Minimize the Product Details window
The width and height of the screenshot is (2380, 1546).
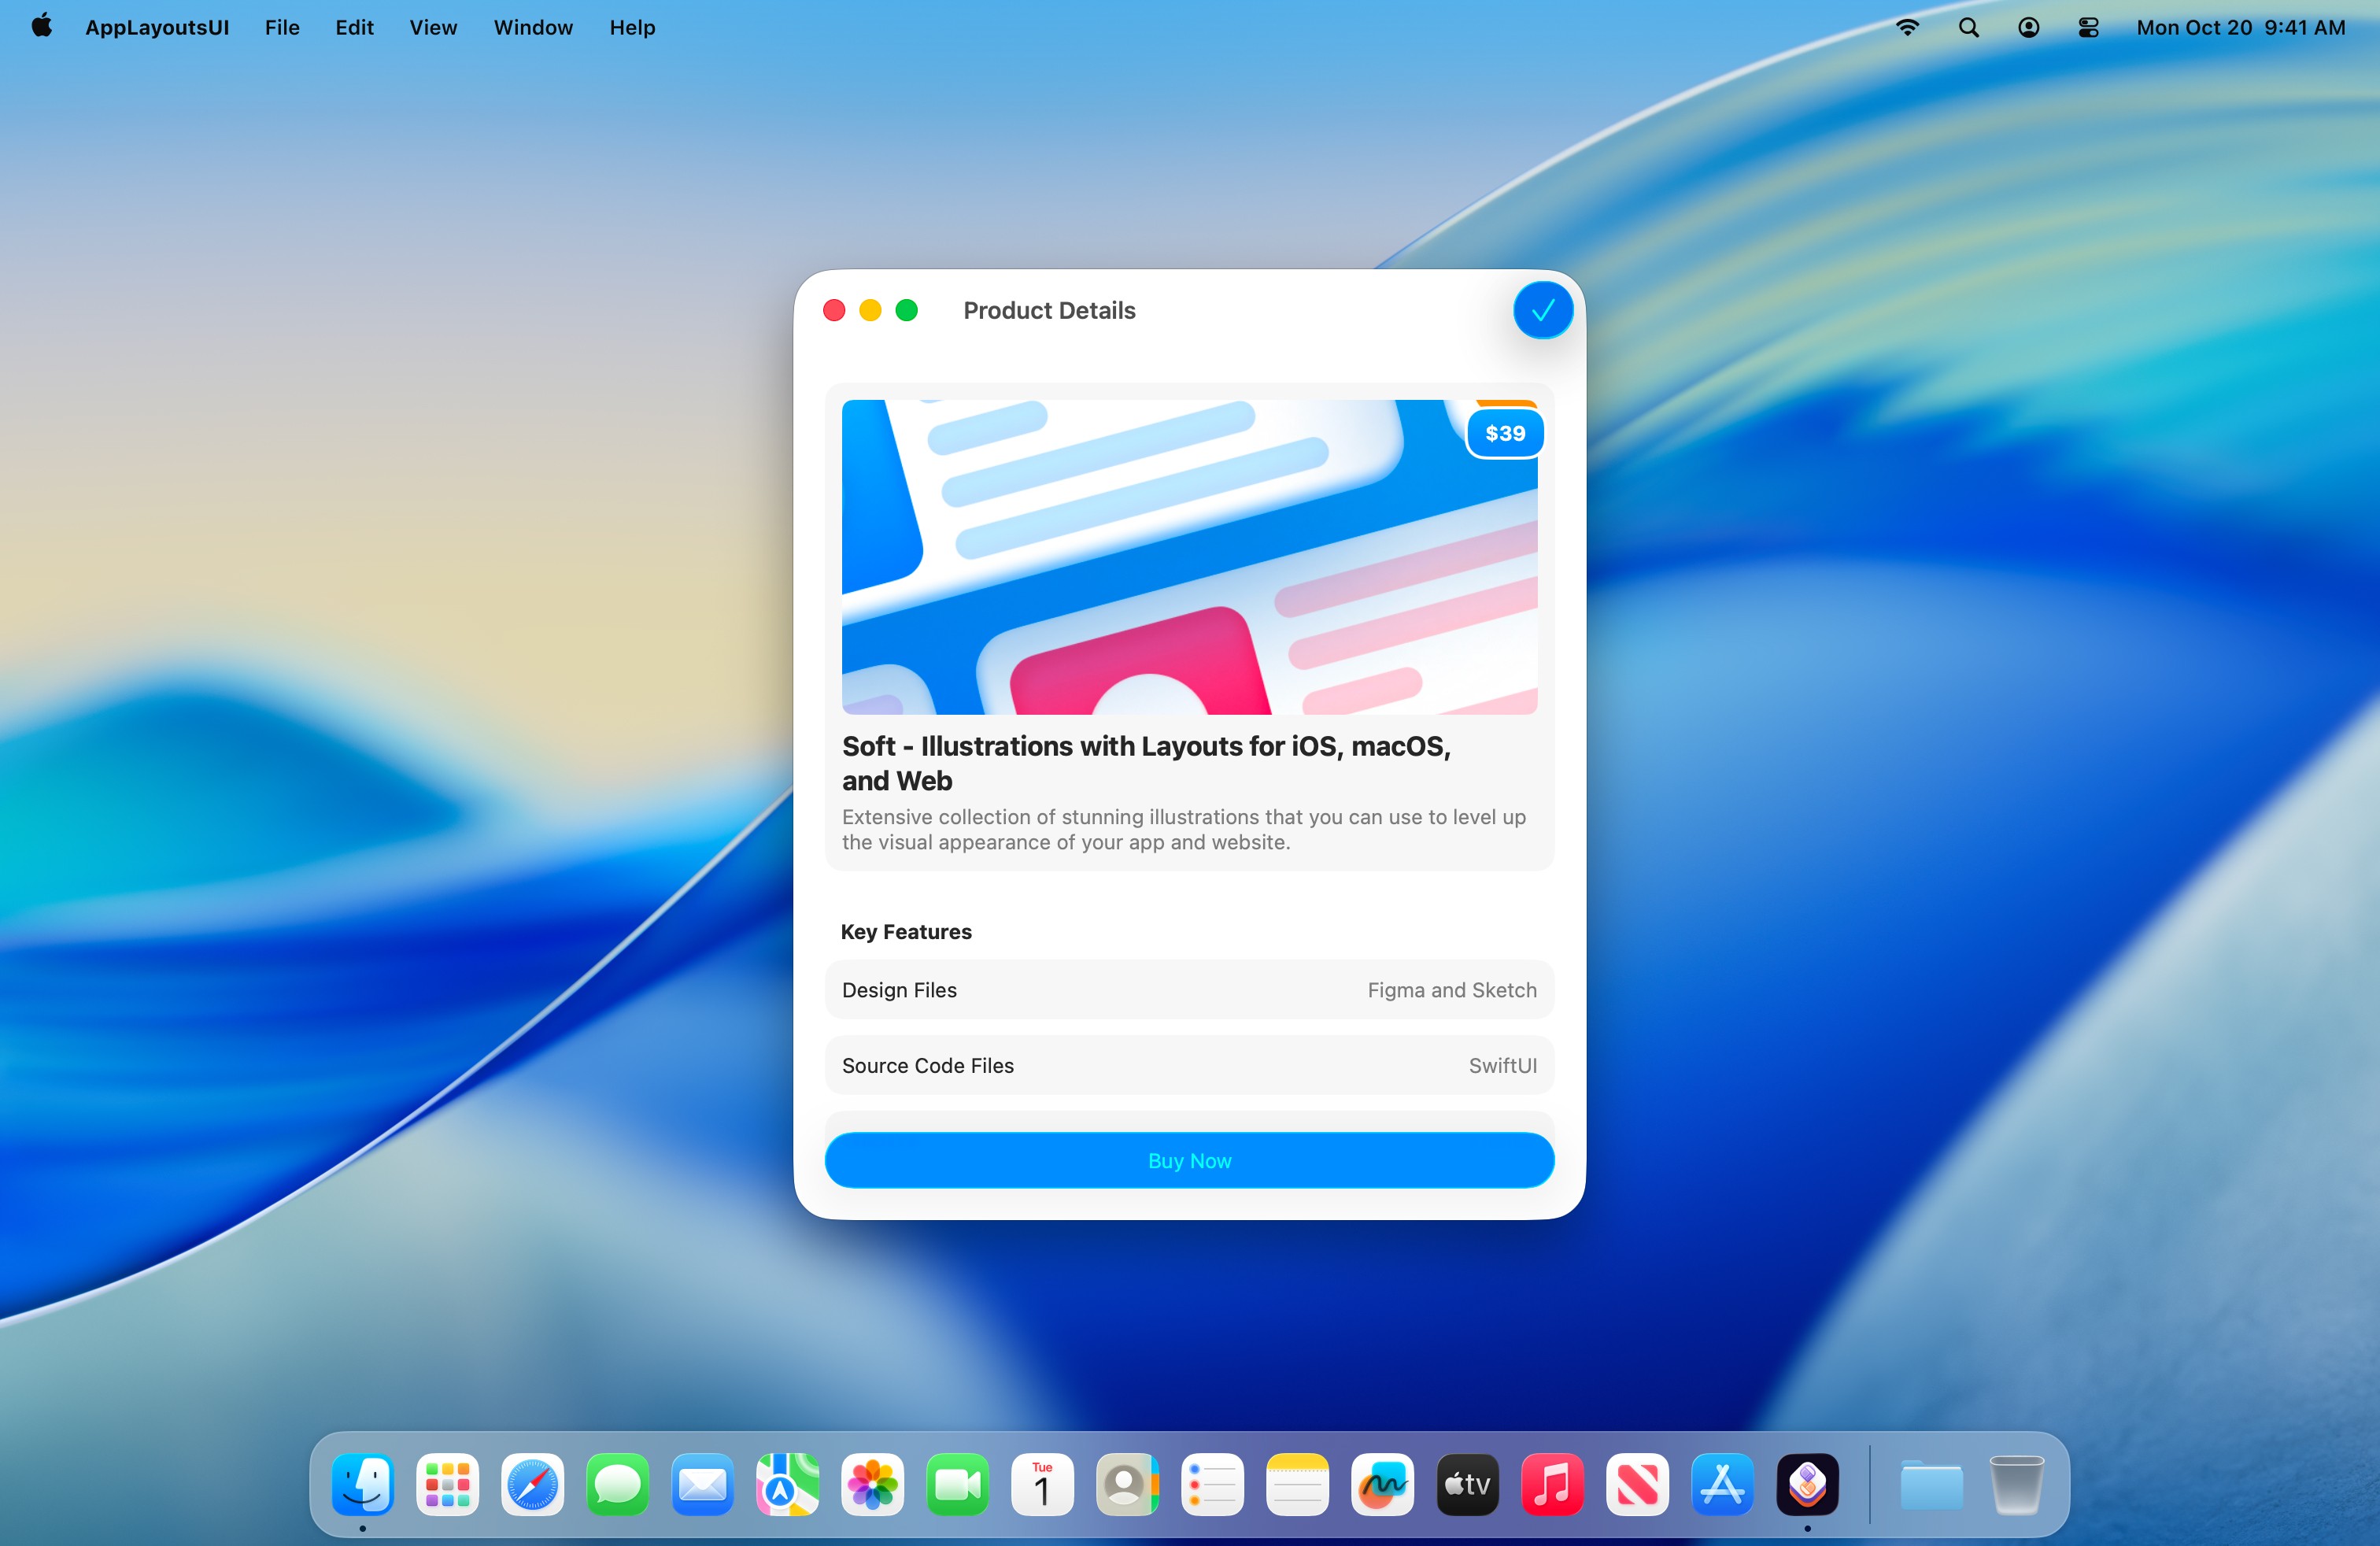click(870, 311)
